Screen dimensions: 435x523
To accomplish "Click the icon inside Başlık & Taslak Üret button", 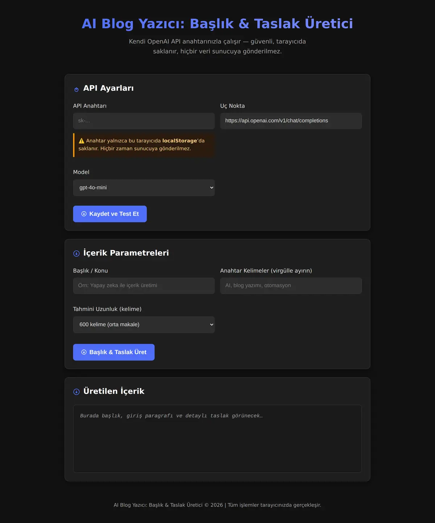I will point(84,352).
